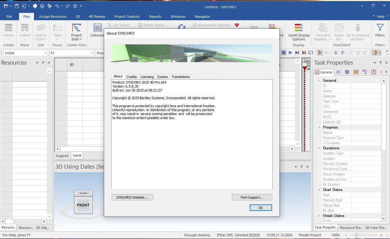
Task: Switch to the 3D Obj... panel tab
Action: (43, 228)
